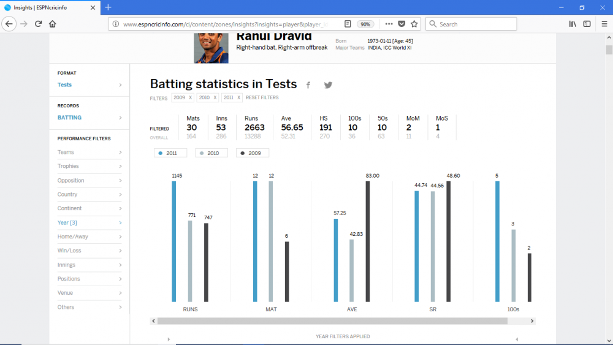Click the 48.60 strike rate bar

point(449,241)
